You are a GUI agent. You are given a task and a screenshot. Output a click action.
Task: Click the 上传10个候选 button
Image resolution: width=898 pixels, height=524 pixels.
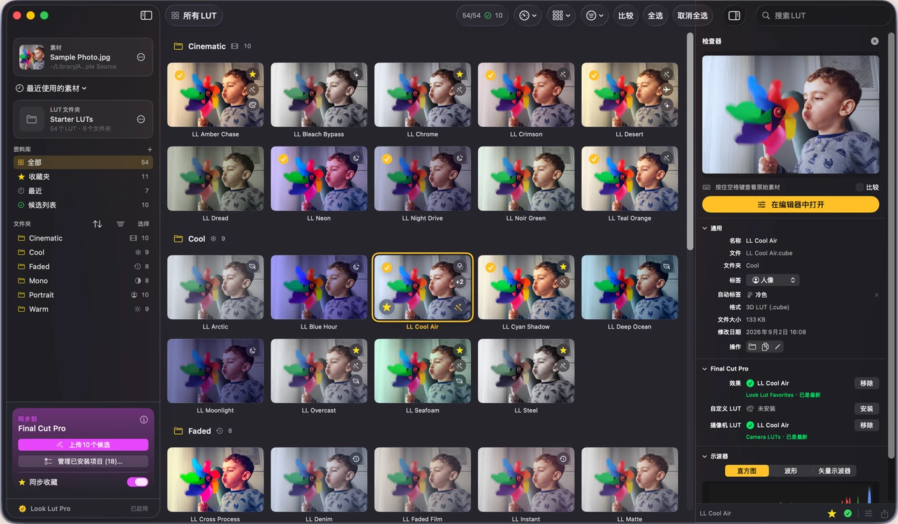pos(83,445)
